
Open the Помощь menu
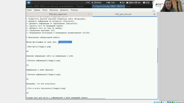pos(74,10)
